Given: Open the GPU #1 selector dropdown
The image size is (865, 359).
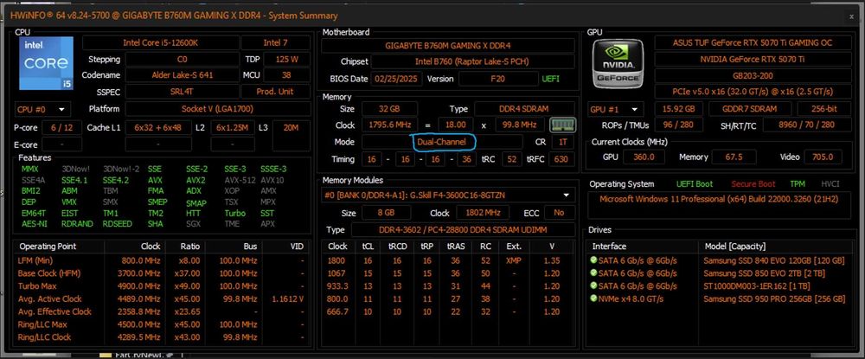Looking at the screenshot, I should [616, 109].
